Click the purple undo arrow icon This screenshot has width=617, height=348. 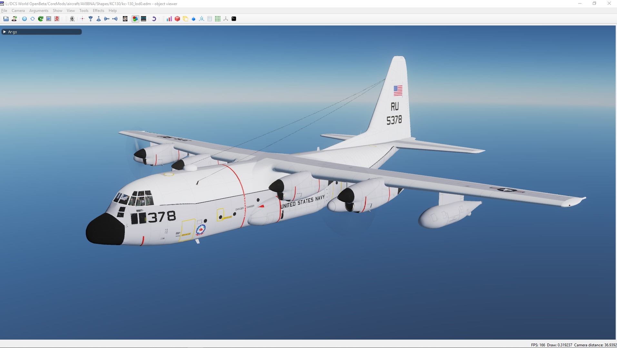click(x=154, y=19)
